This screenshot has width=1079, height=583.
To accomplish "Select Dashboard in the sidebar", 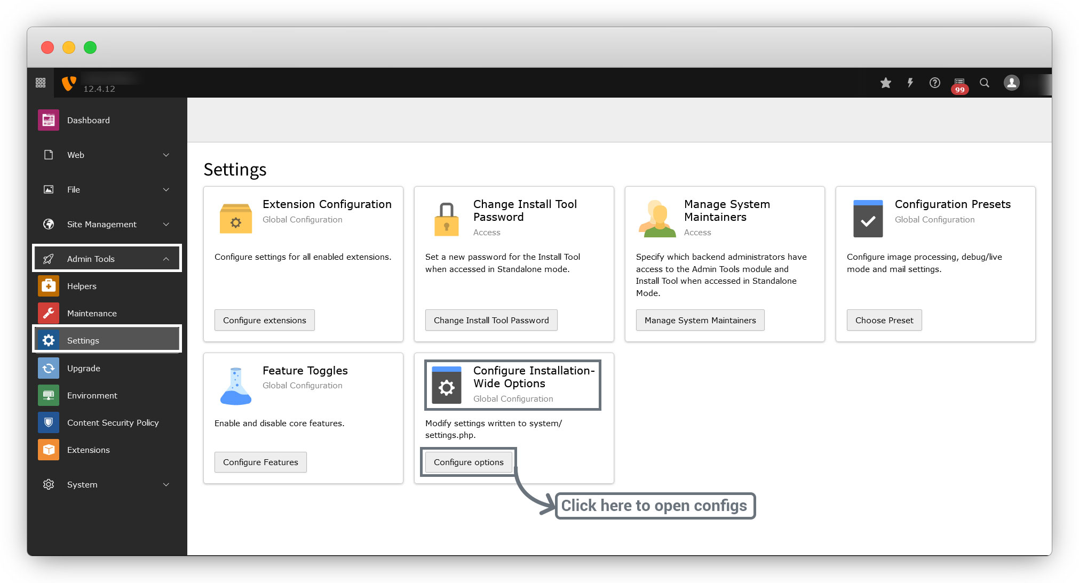I will click(89, 120).
